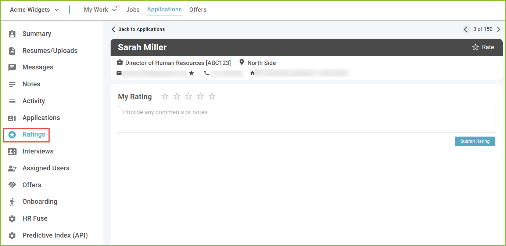
Task: Go to next application with right chevron
Action: (499, 29)
